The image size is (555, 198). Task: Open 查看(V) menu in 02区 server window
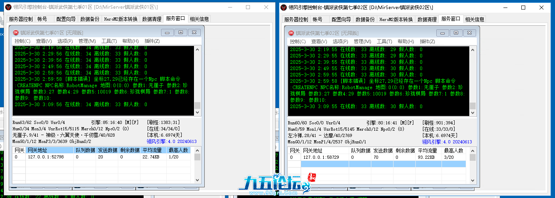coord(319,41)
